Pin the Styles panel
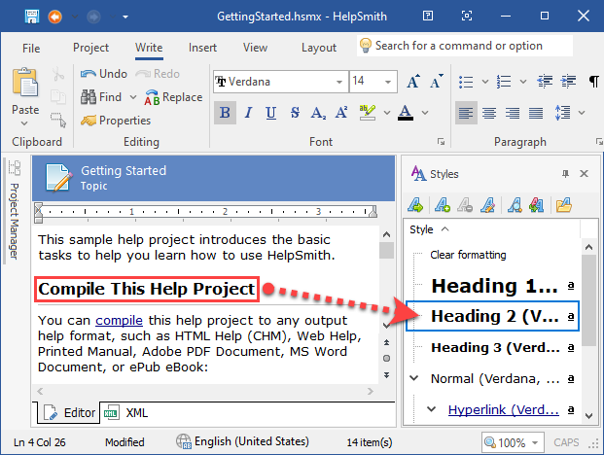The width and height of the screenshot is (604, 455). [565, 174]
